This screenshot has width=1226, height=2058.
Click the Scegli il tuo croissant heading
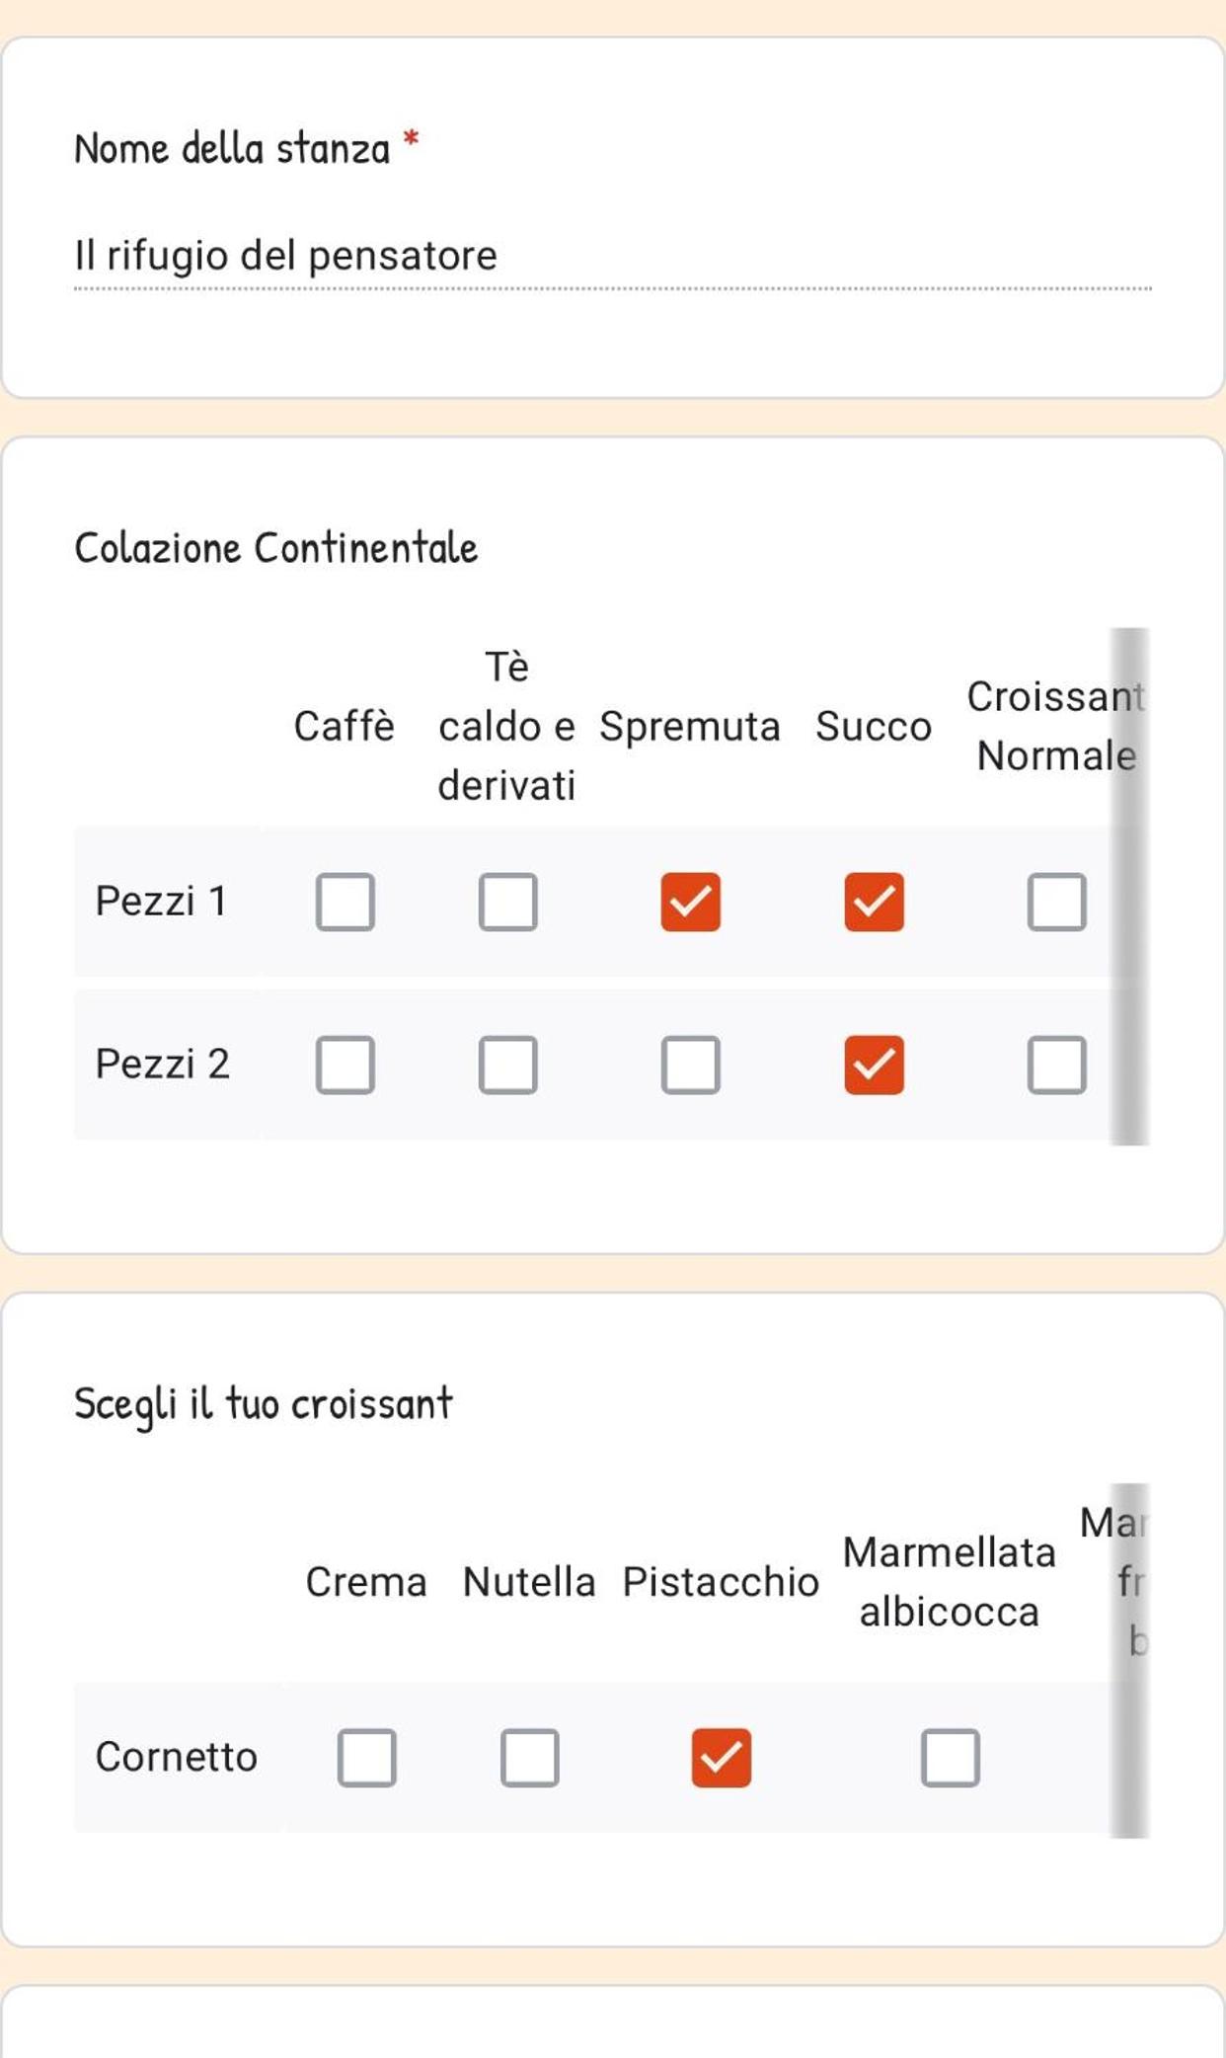(x=264, y=1404)
